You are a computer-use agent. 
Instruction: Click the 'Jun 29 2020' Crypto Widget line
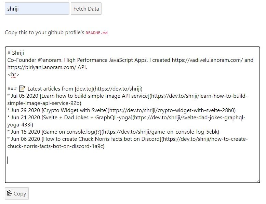[x=121, y=110]
